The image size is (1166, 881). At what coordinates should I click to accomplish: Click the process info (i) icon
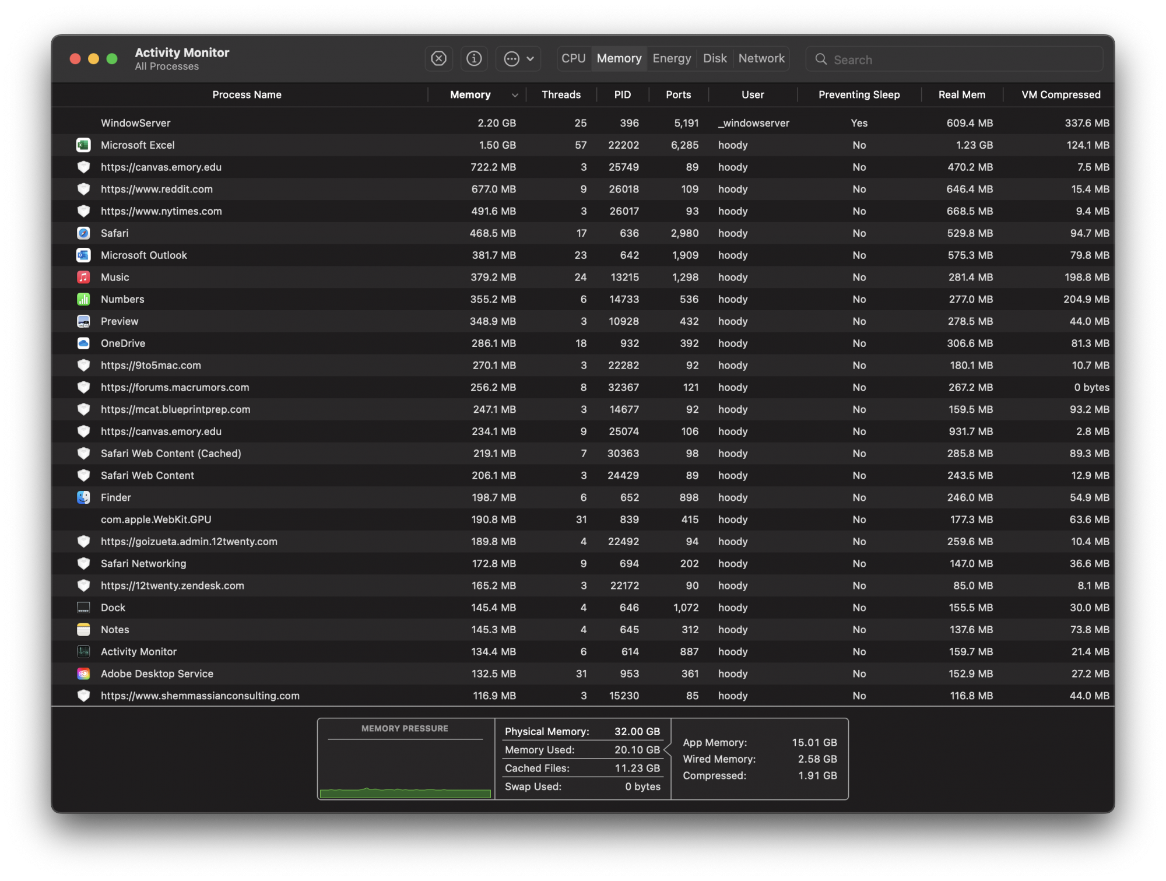[474, 59]
